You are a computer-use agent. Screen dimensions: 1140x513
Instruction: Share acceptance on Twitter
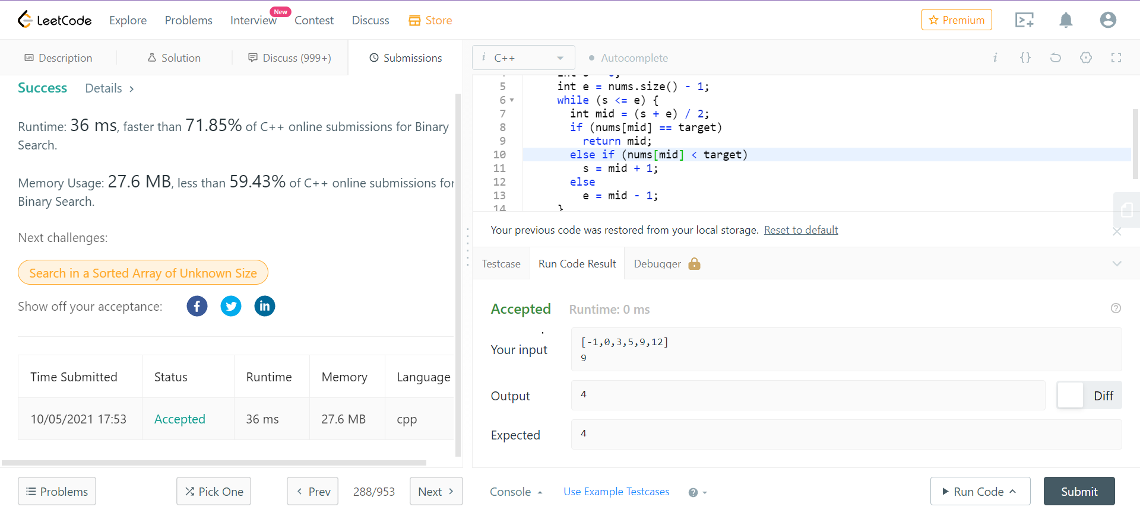231,306
